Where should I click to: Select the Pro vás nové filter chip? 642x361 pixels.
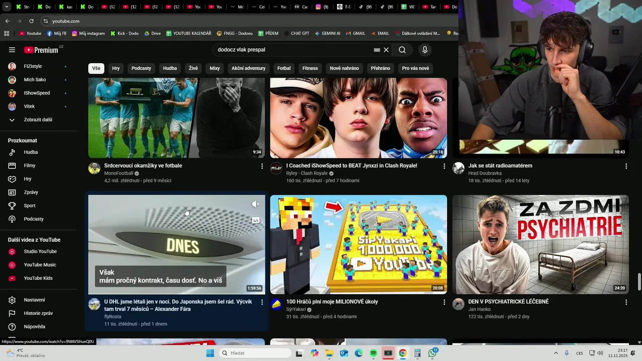(415, 68)
